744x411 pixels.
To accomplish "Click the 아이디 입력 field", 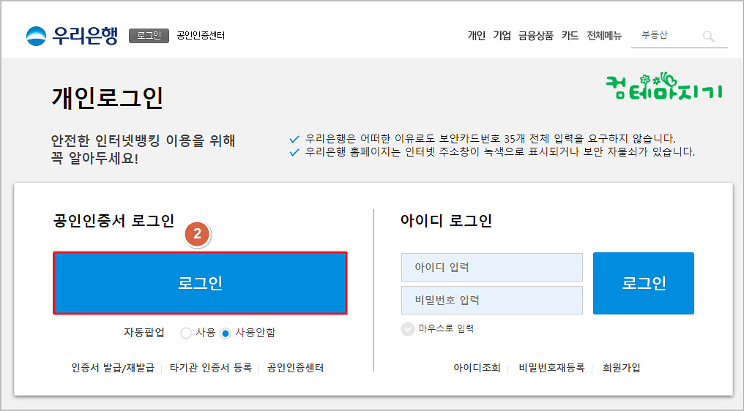I will [492, 268].
